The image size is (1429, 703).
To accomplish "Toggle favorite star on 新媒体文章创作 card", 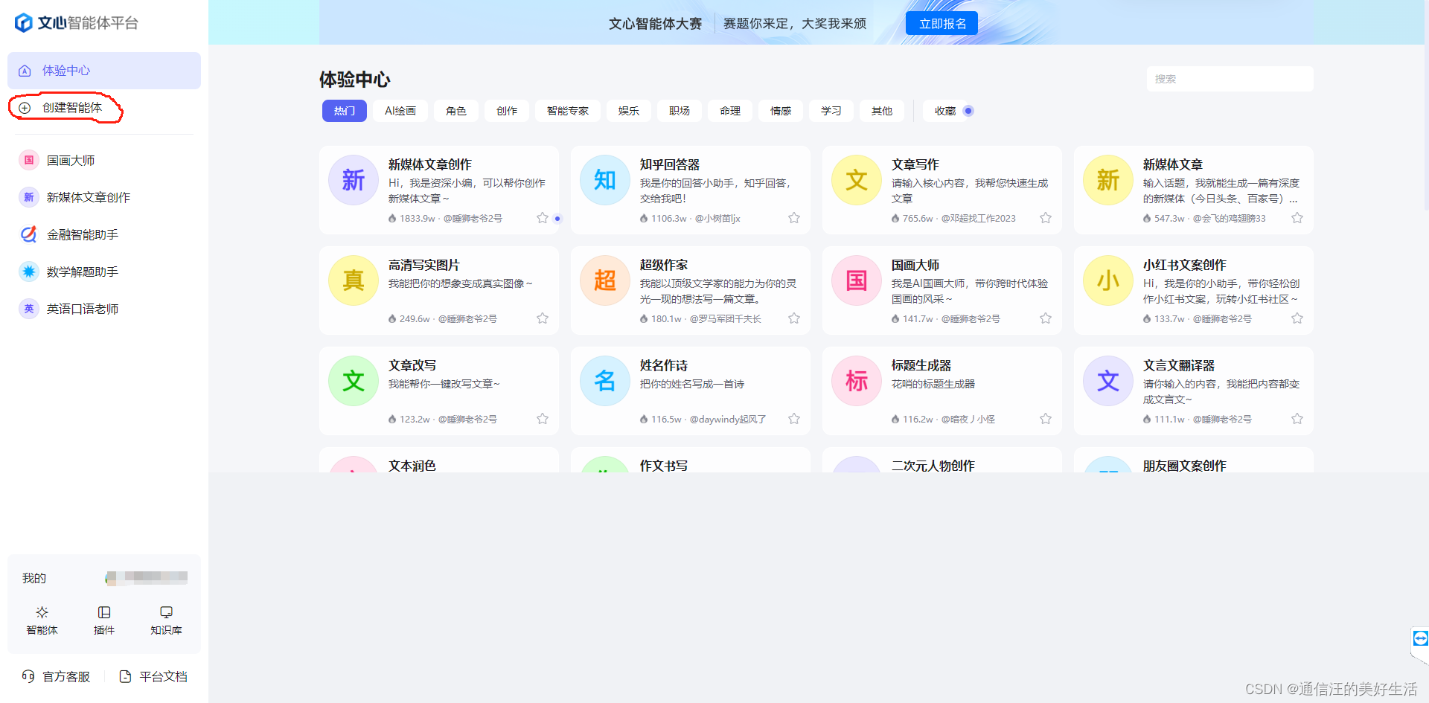I will [543, 218].
